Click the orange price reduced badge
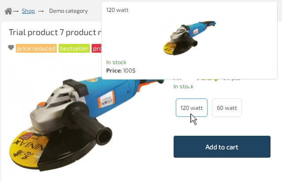Viewport: 282px width, 181px height. (36, 48)
